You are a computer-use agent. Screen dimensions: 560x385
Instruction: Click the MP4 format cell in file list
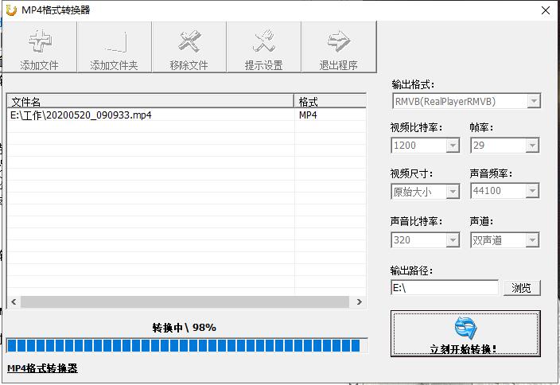click(308, 115)
